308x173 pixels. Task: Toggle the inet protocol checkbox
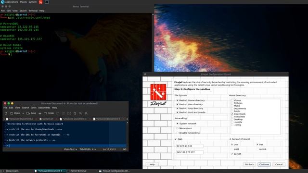coord(257,145)
